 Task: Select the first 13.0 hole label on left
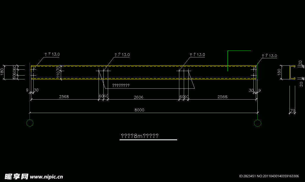click(x=52, y=54)
